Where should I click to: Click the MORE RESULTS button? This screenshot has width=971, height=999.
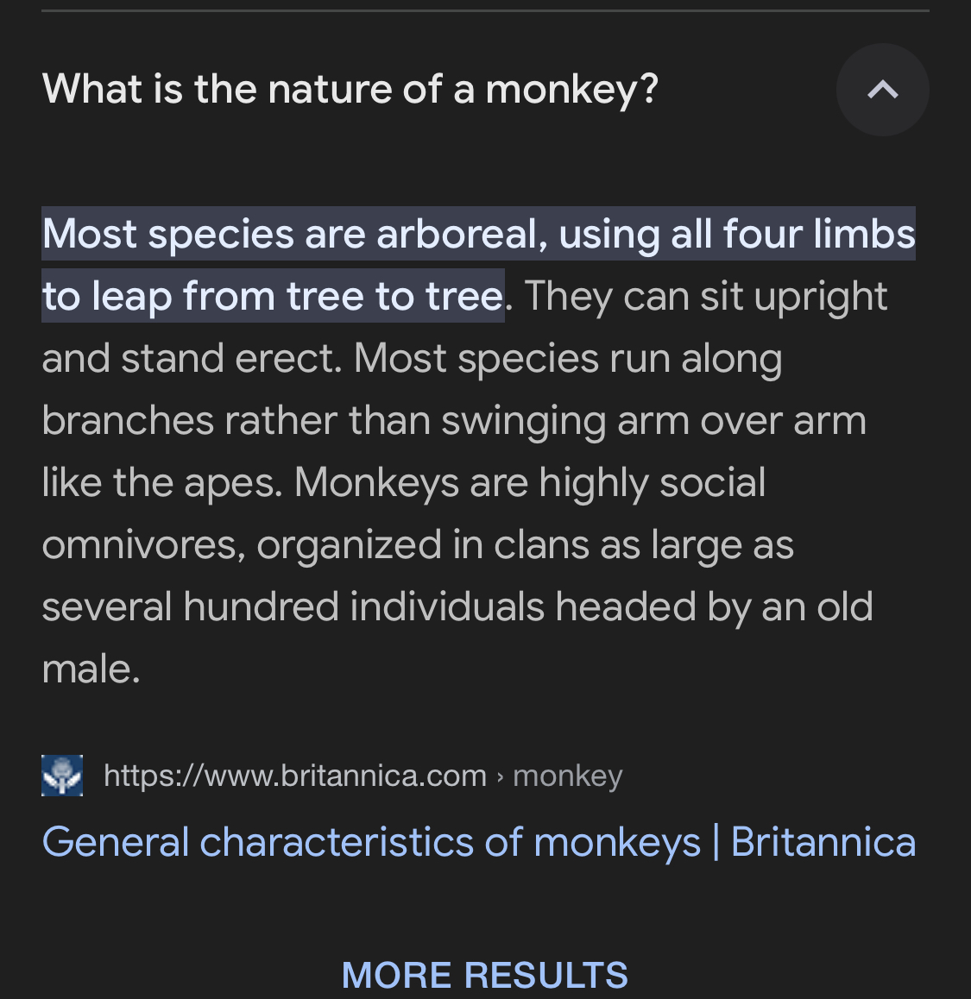click(x=484, y=975)
